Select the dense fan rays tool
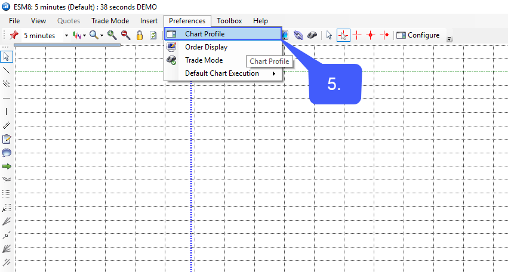 click(x=7, y=249)
